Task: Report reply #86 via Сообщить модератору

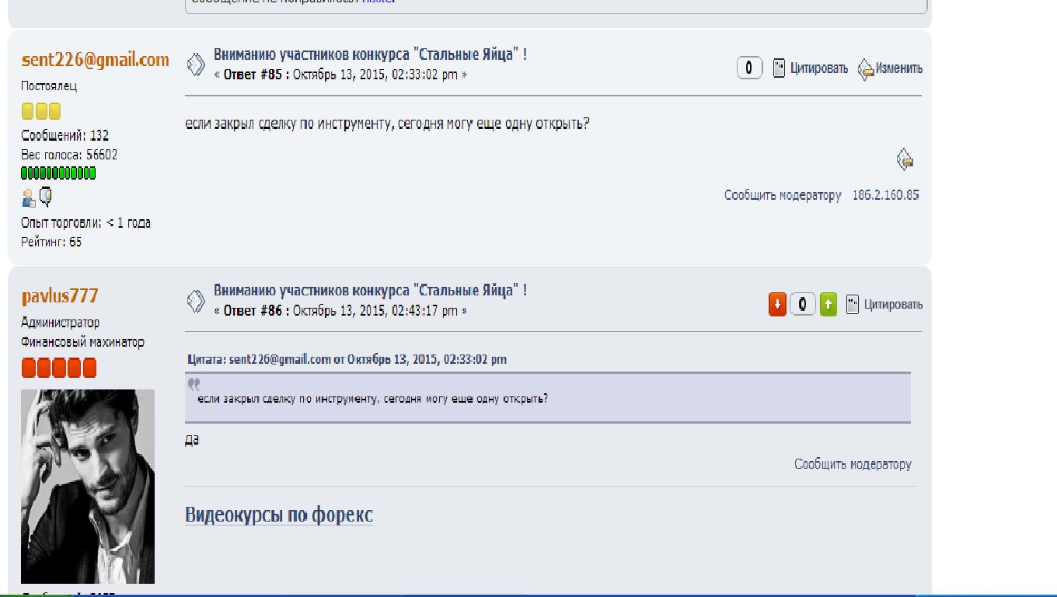Action: 853,464
